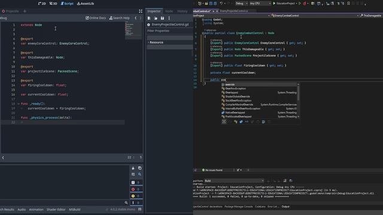Go to next script edit location
This screenshot has width=383, height=215.
pyautogui.click(x=141, y=18)
